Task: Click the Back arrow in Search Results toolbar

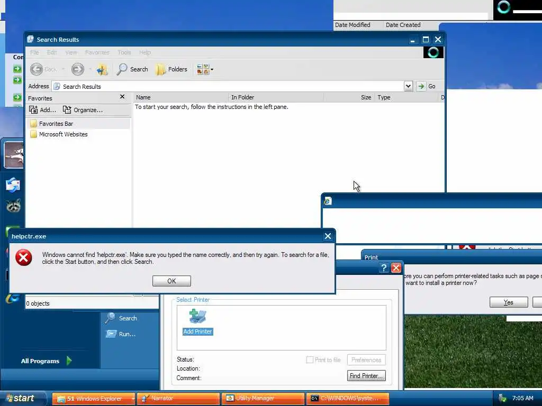Action: click(x=37, y=69)
